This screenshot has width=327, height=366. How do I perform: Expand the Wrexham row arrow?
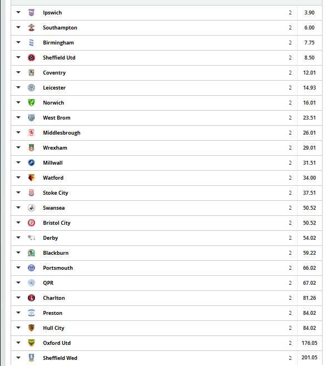[18, 147]
